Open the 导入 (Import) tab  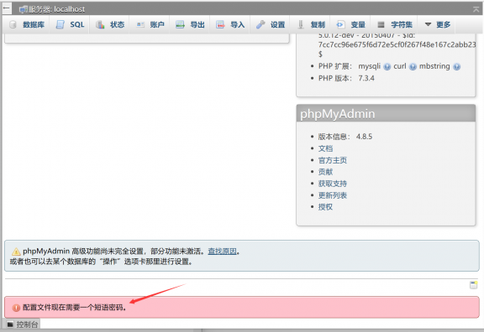pyautogui.click(x=230, y=24)
